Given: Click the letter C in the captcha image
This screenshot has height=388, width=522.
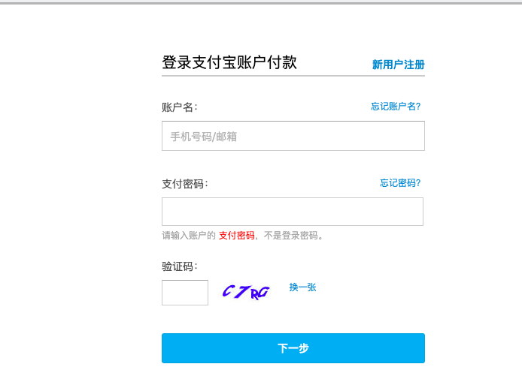Looking at the screenshot, I should click(x=228, y=291).
